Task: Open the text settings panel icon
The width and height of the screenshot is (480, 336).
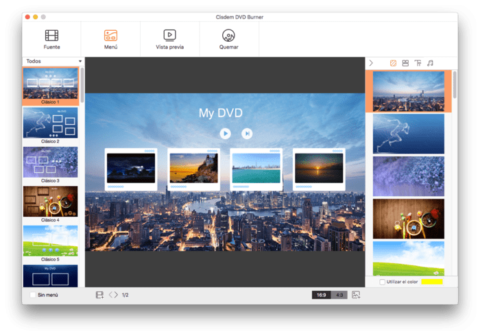Action: (x=418, y=63)
